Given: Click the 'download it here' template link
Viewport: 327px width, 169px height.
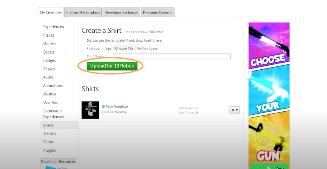Looking at the screenshot, I should 149,40.
